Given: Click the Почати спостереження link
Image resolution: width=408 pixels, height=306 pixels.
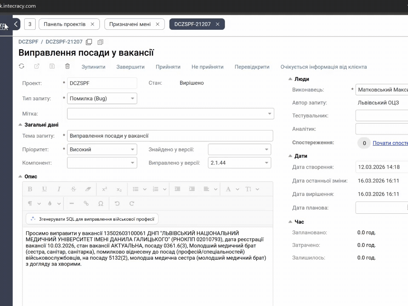Looking at the screenshot, I should point(390,143).
